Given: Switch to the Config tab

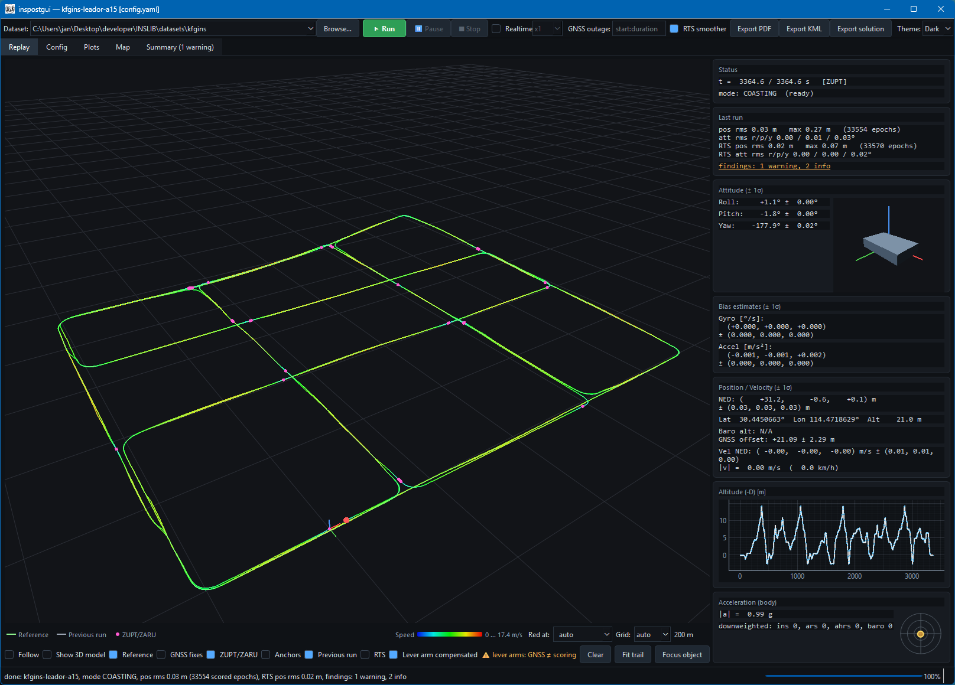Looking at the screenshot, I should pyautogui.click(x=57, y=47).
